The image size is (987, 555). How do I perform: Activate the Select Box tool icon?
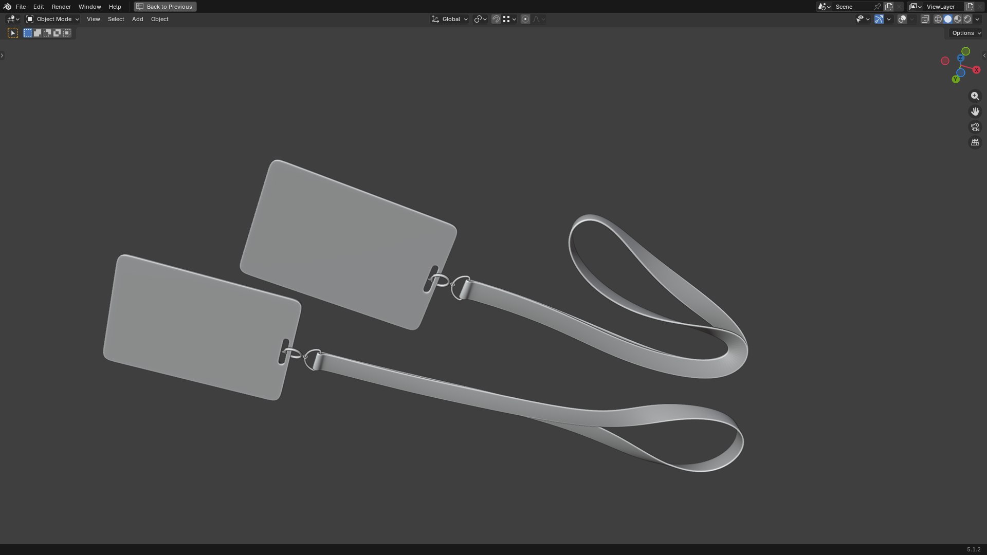[x=13, y=33]
